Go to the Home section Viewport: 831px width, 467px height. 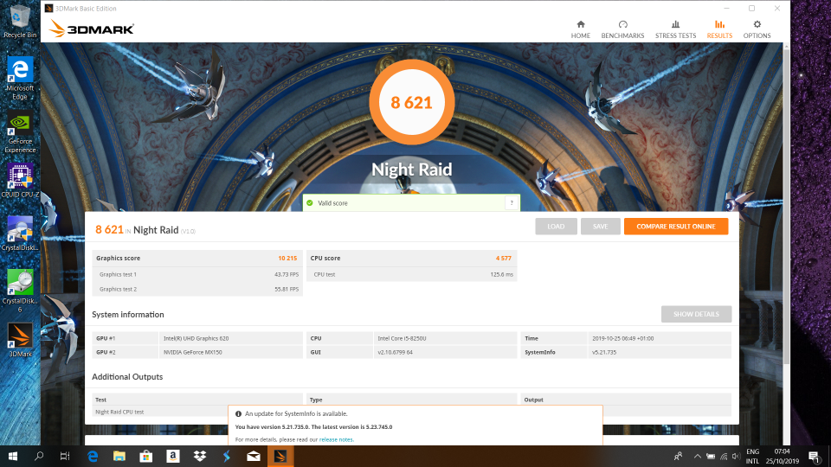[580, 29]
